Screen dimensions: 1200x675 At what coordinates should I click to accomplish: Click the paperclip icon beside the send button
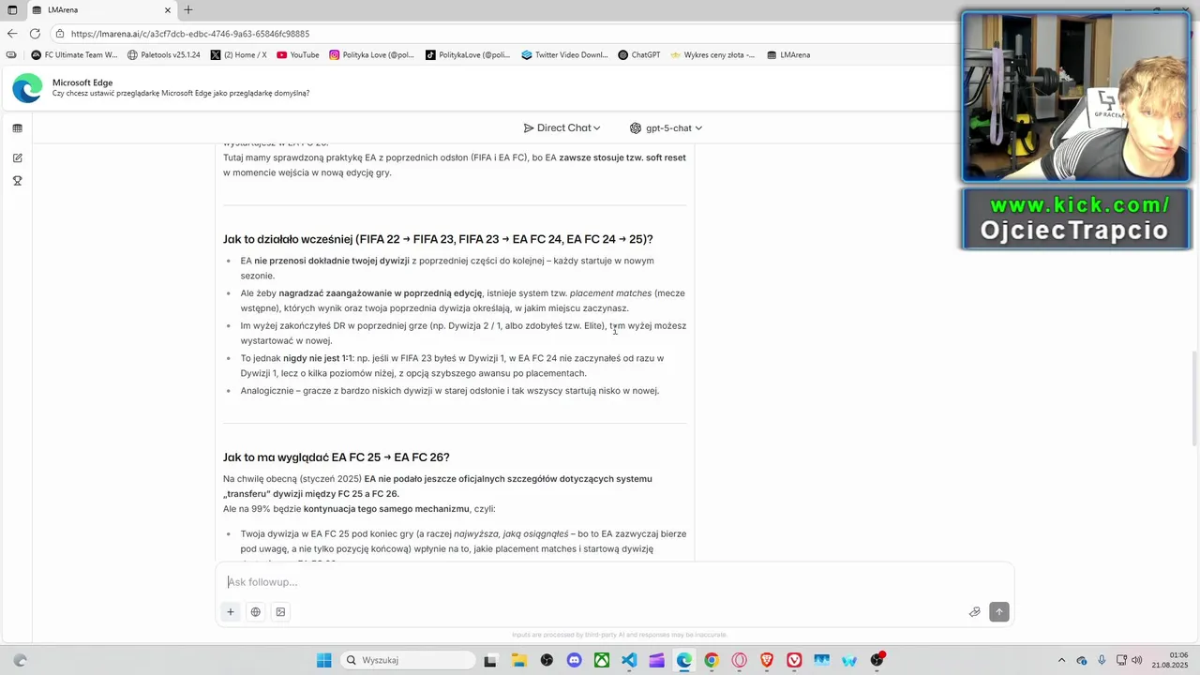coord(974,612)
